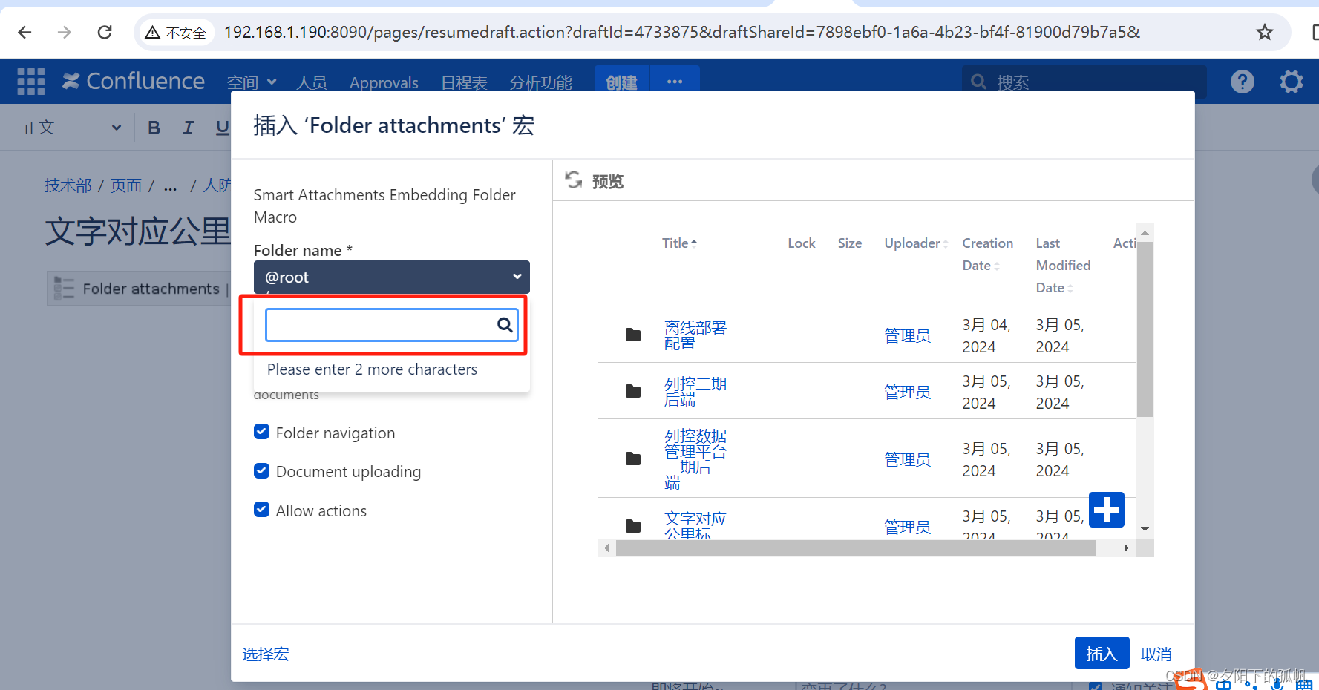Click the folder icon for 列控数据管理平台 row
1319x690 pixels.
633,459
